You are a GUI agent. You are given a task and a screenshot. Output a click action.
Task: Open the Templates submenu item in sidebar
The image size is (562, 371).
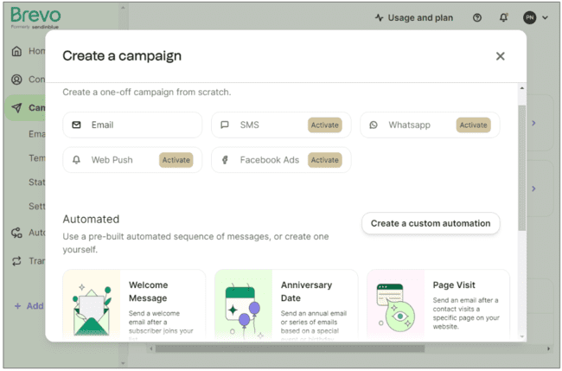pyautogui.click(x=37, y=158)
